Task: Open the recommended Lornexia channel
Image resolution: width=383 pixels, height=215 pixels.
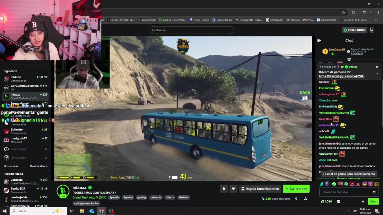Action: (x=25, y=182)
